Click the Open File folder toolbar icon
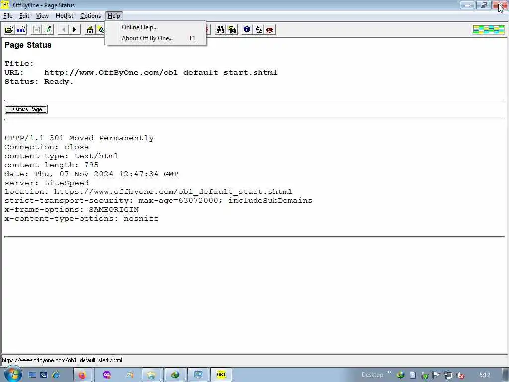This screenshot has width=509, height=382. [9, 30]
